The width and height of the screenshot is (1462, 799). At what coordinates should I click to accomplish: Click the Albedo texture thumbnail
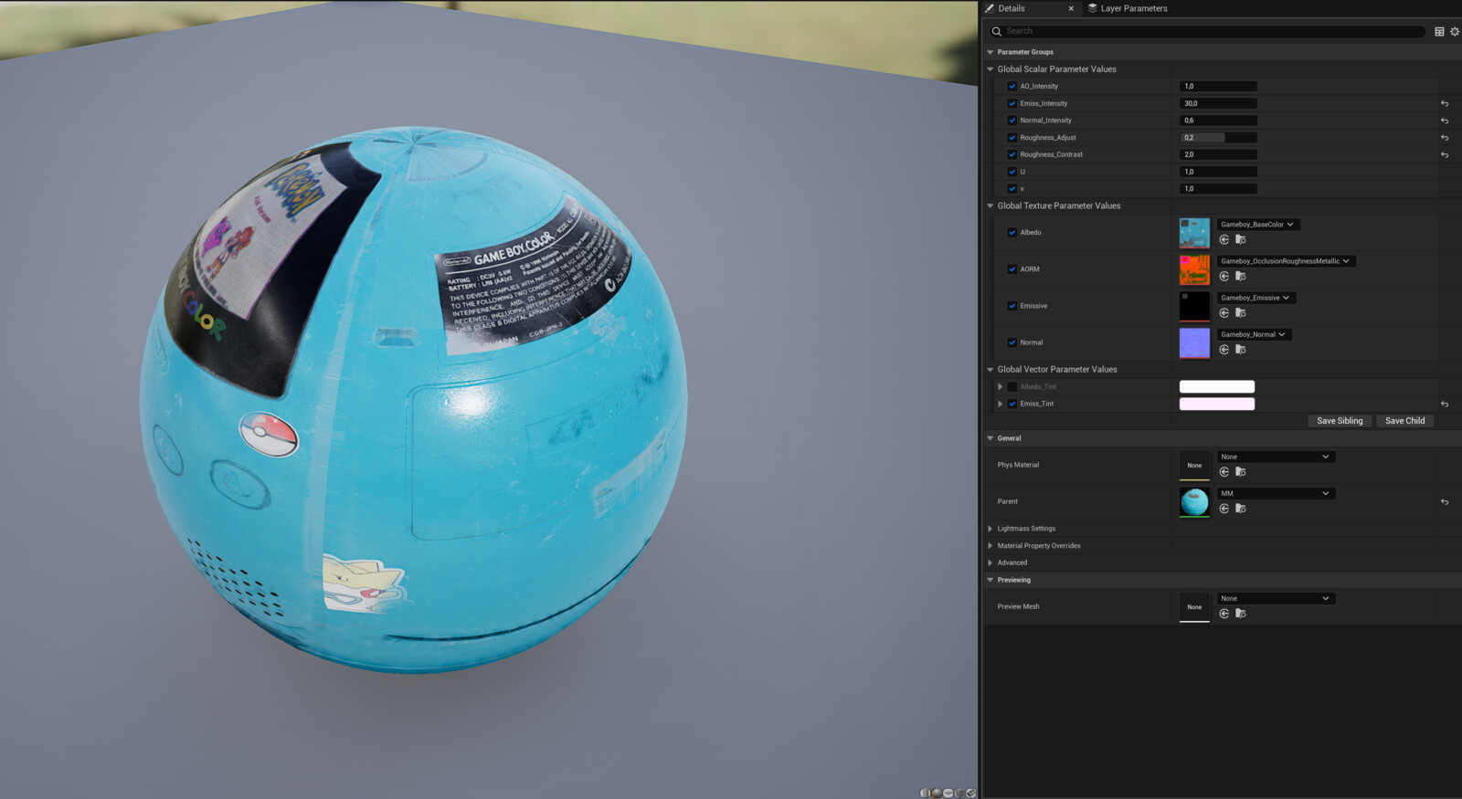(x=1194, y=233)
